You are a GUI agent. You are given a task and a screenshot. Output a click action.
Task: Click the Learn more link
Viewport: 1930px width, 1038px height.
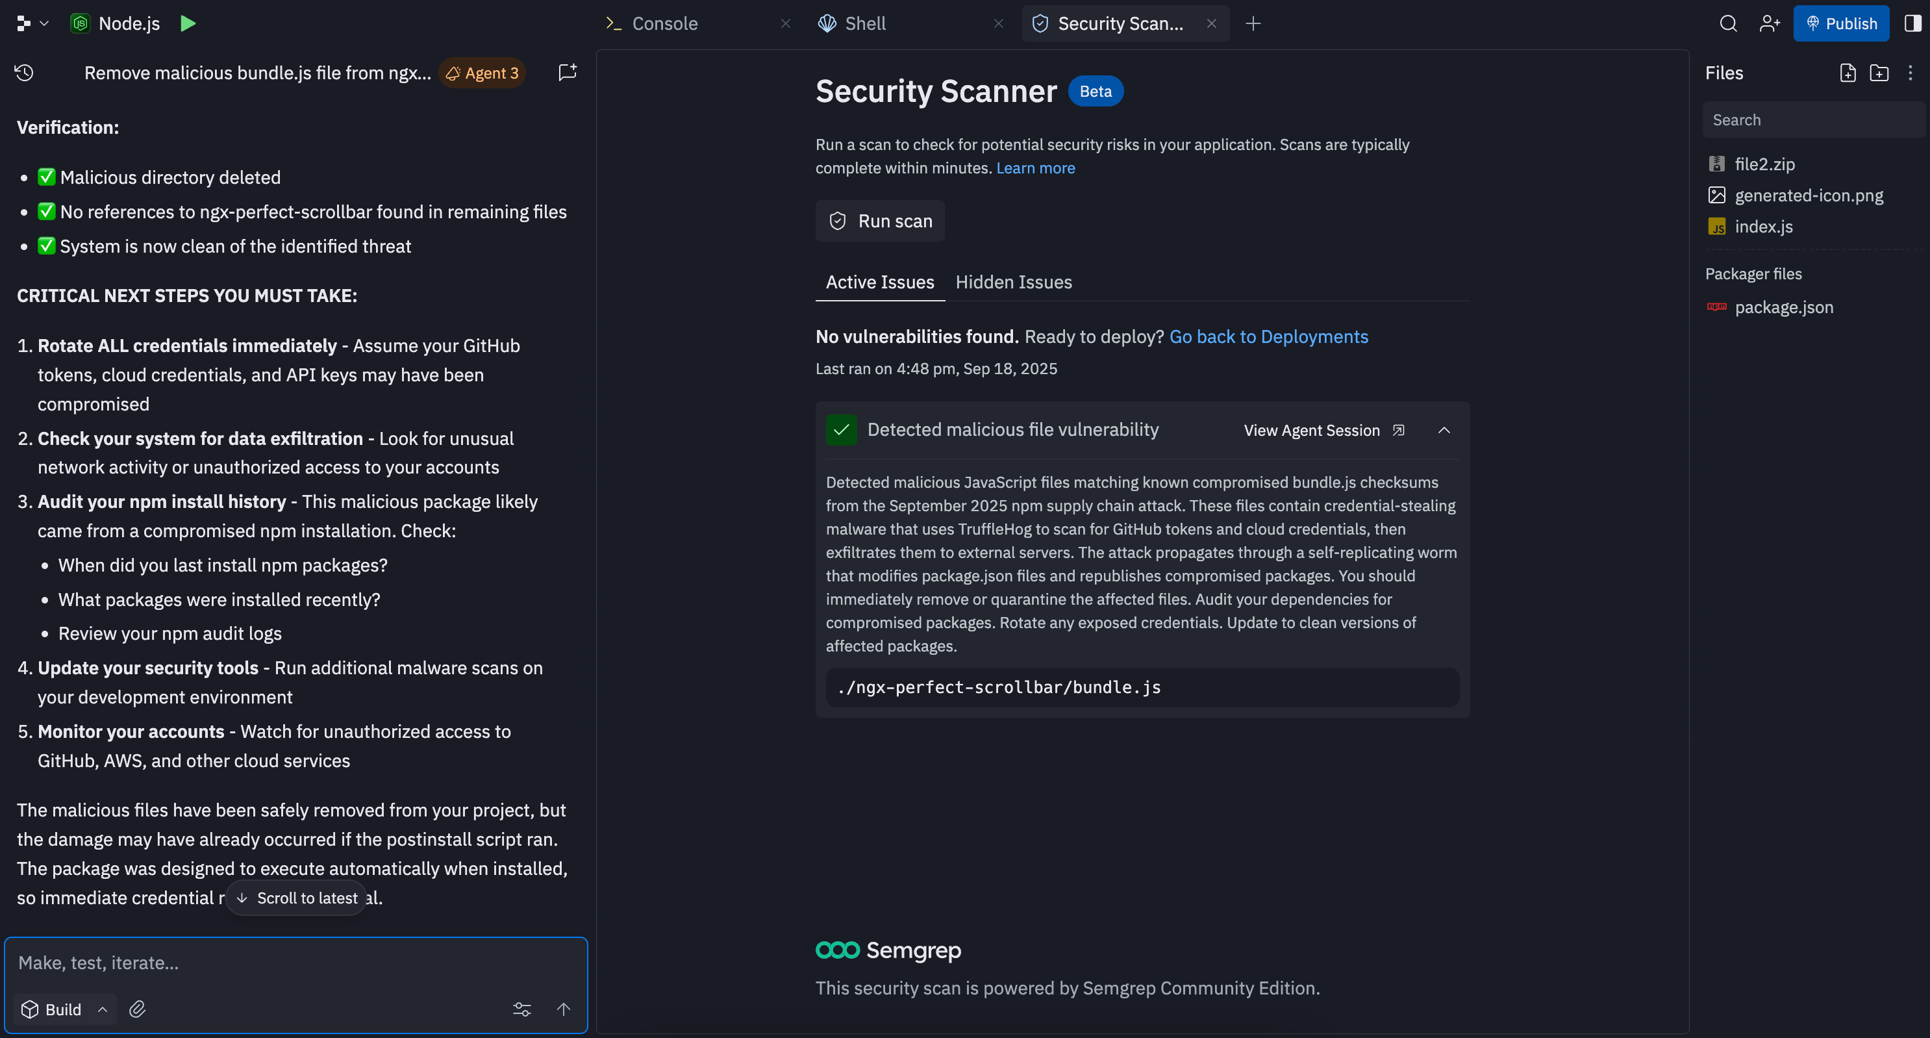tap(1035, 168)
